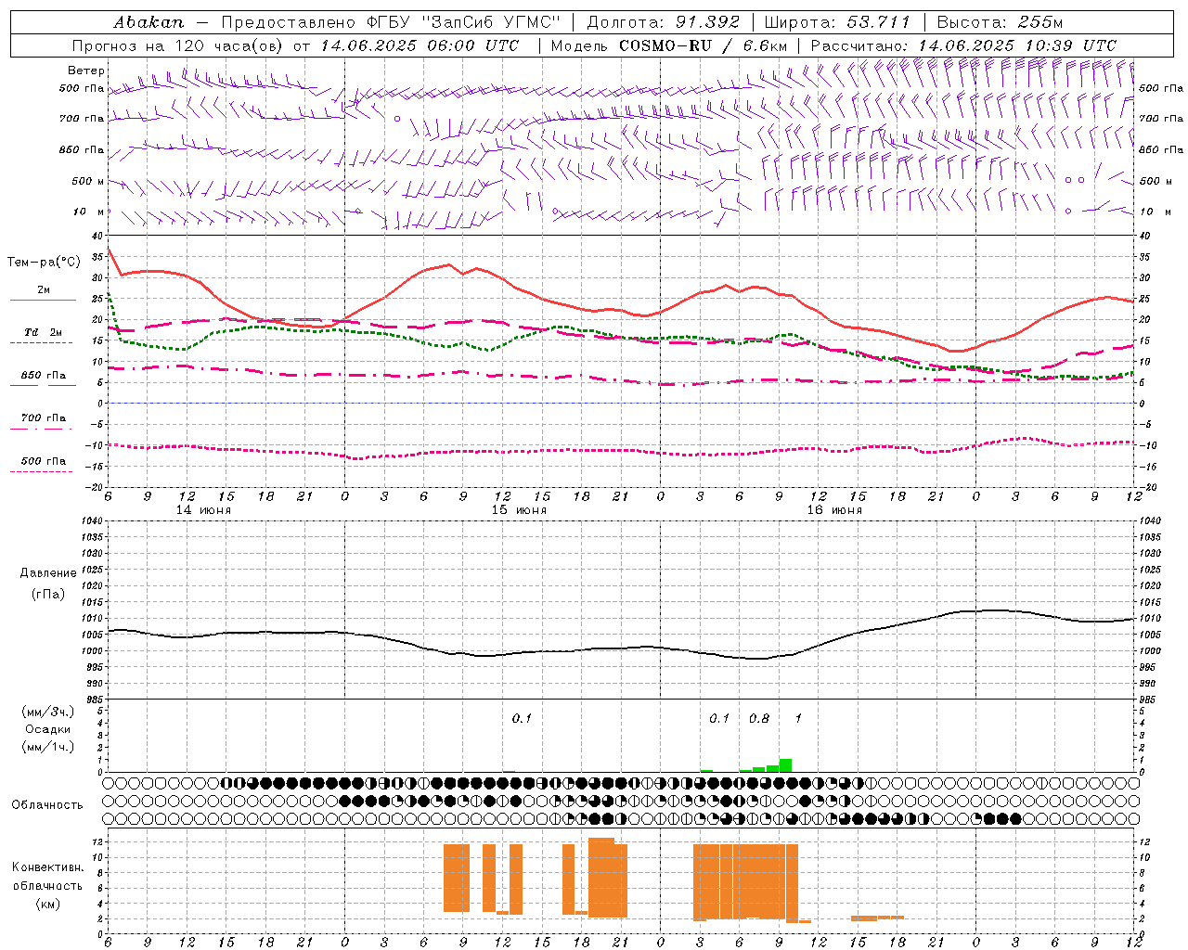Select the 16 июня date label
The width and height of the screenshot is (1188, 950).
834,510
